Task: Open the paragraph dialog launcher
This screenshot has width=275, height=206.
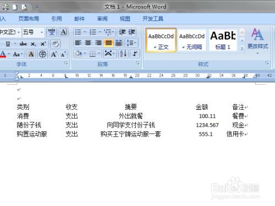Action: click(x=137, y=63)
